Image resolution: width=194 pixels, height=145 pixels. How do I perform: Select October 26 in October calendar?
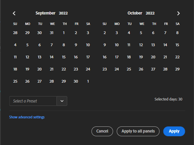click(141, 69)
